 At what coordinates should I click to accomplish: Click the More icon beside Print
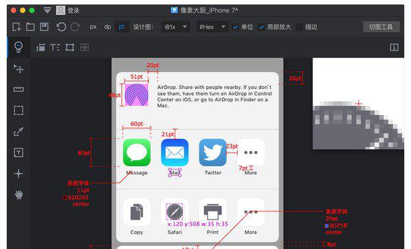click(251, 212)
